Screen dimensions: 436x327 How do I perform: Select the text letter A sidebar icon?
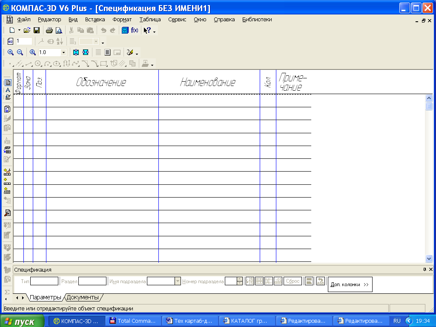tap(8, 90)
